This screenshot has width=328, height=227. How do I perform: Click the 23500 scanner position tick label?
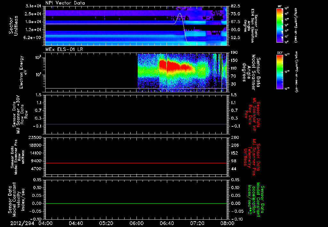[x=35, y=137]
